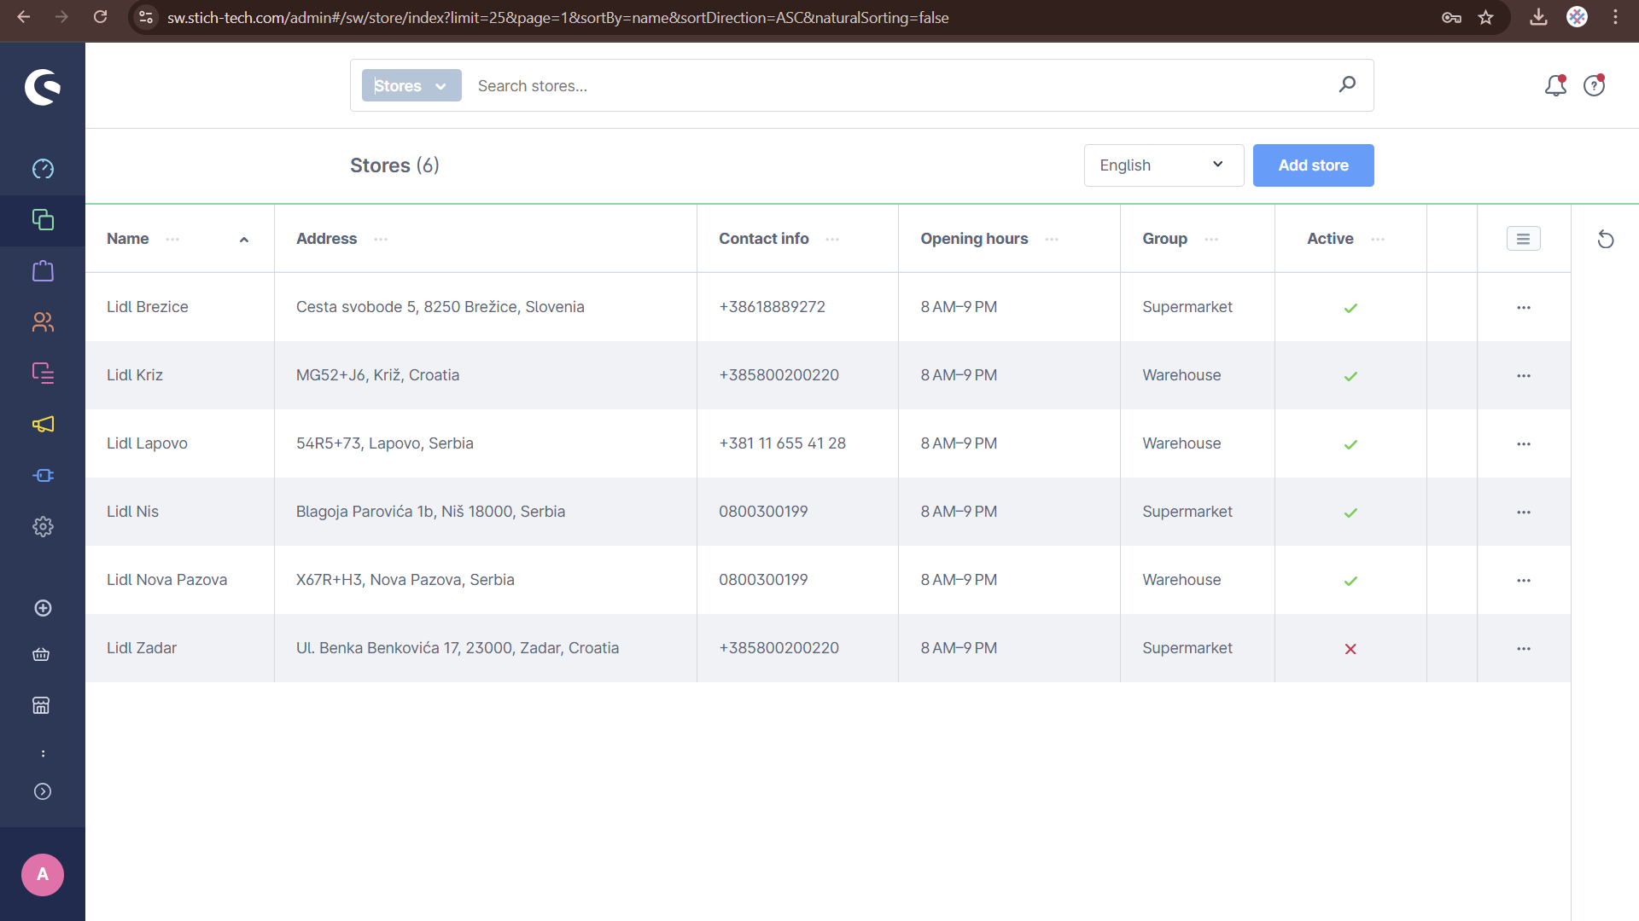
Task: Open the Orders sidebar icon
Action: [x=43, y=271]
